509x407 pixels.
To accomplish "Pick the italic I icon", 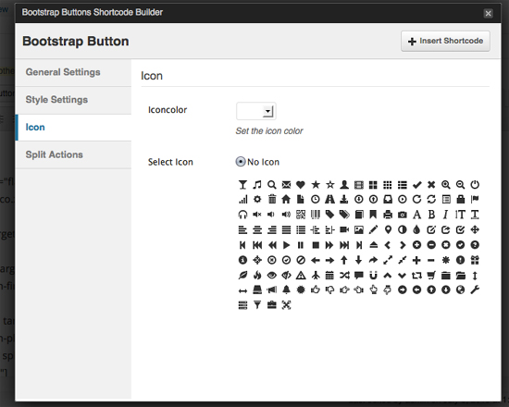I will [x=446, y=215].
